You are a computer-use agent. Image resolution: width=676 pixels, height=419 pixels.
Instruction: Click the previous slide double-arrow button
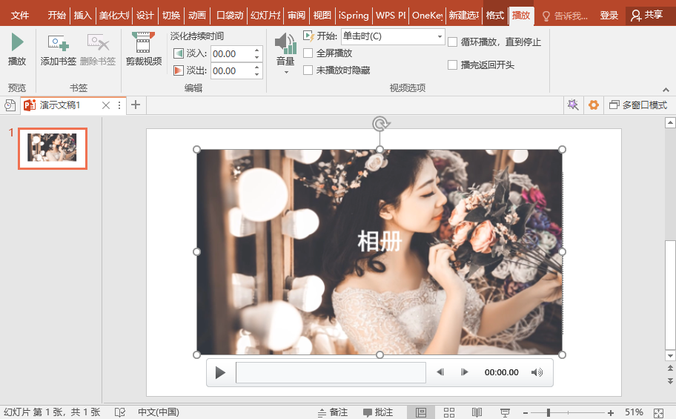[x=670, y=368]
